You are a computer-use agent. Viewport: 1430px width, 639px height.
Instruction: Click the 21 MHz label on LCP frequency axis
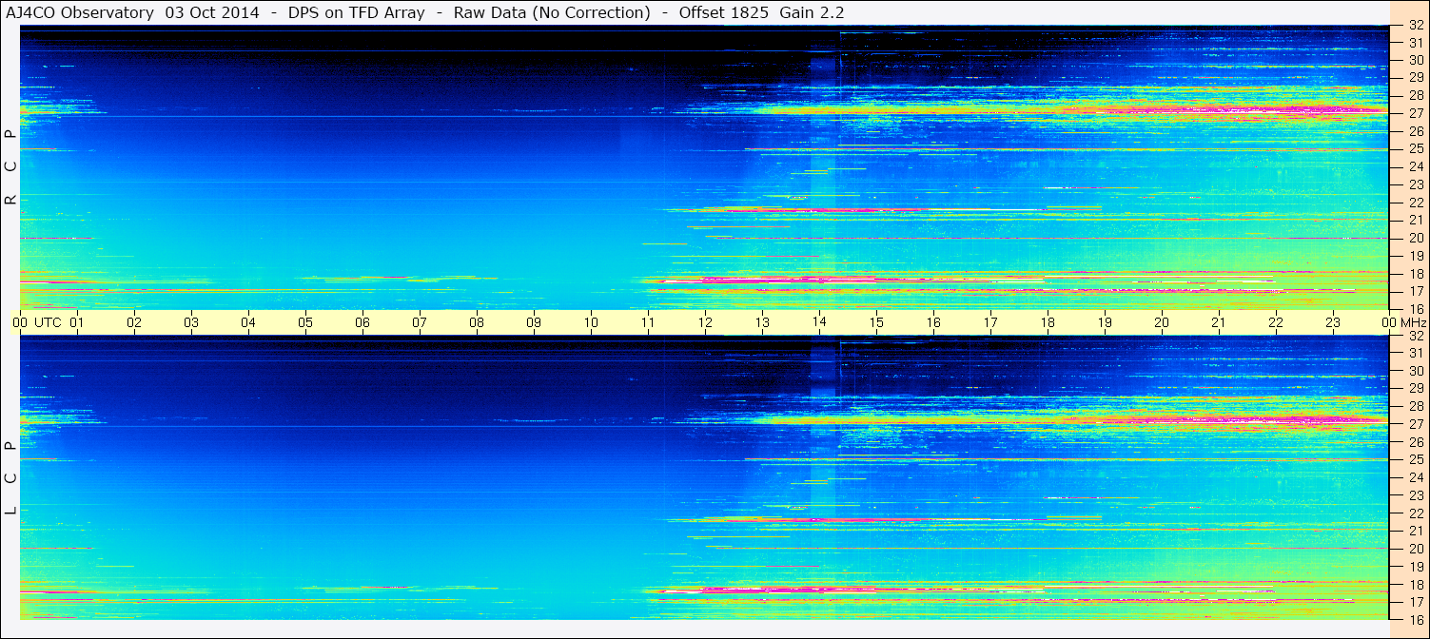1416,531
